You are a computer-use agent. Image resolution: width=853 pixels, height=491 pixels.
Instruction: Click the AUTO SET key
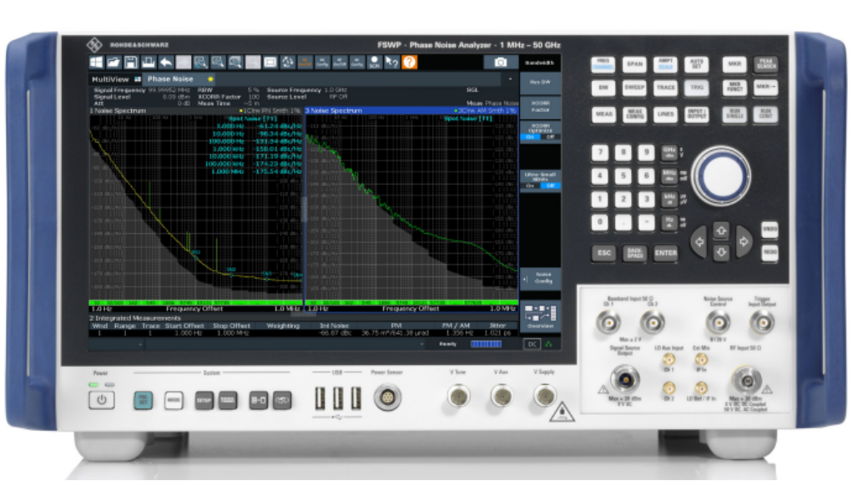[696, 65]
